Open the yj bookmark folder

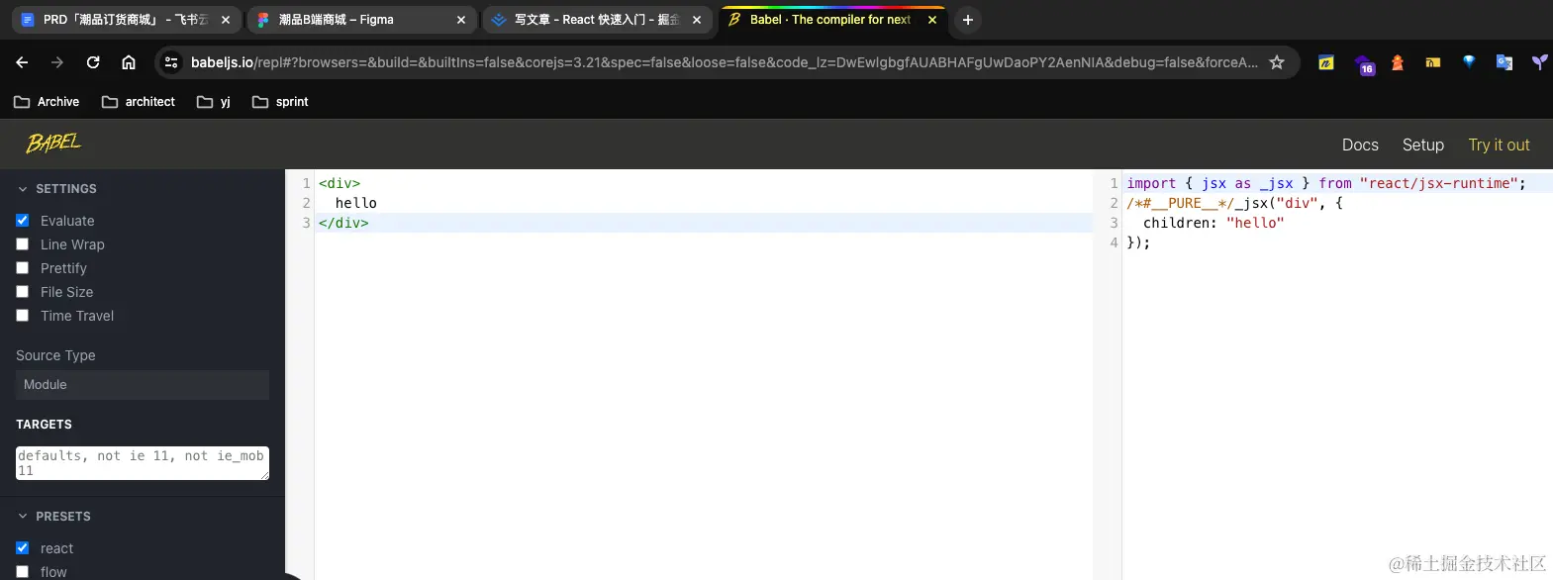[214, 102]
